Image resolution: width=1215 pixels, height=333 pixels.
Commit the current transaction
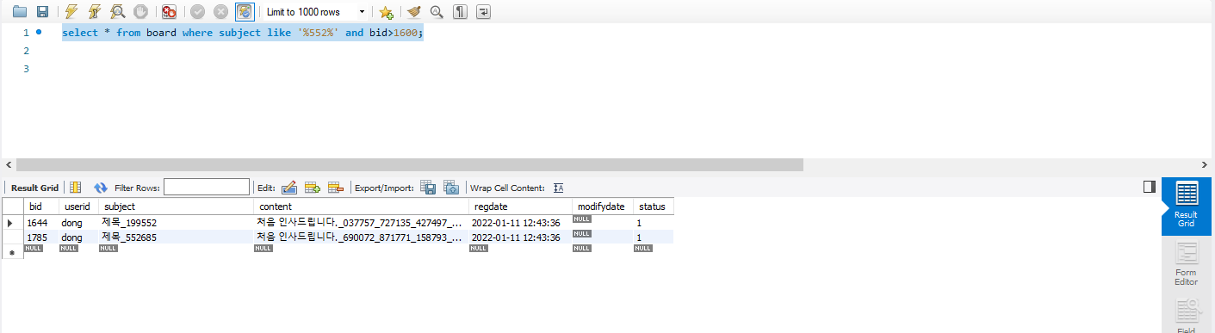(x=198, y=12)
